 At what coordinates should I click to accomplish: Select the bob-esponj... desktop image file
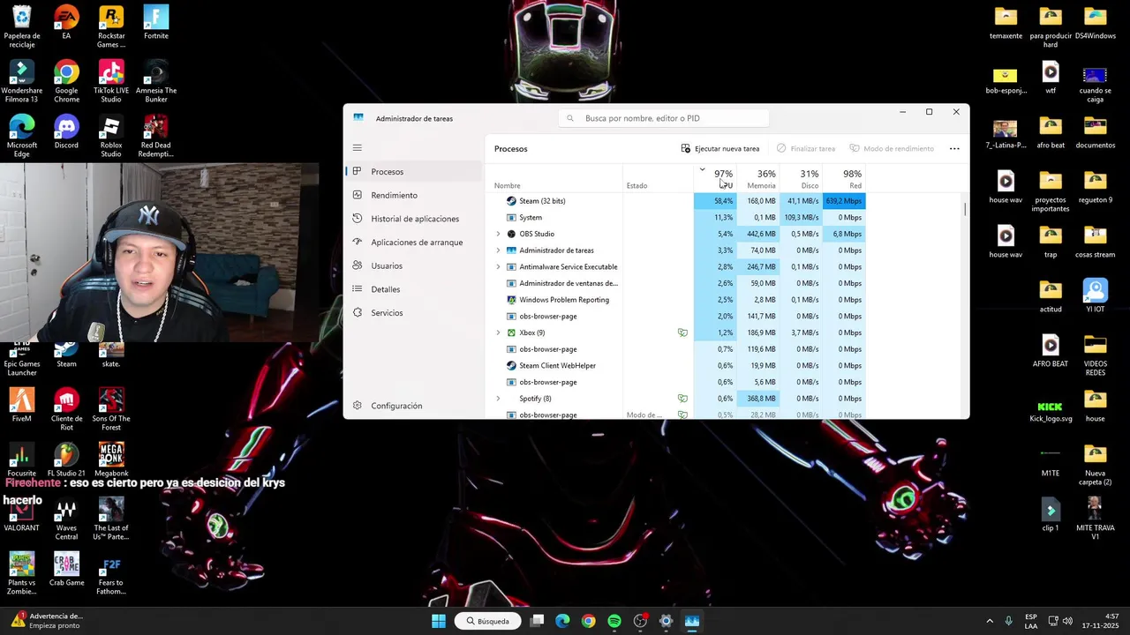[1006, 78]
